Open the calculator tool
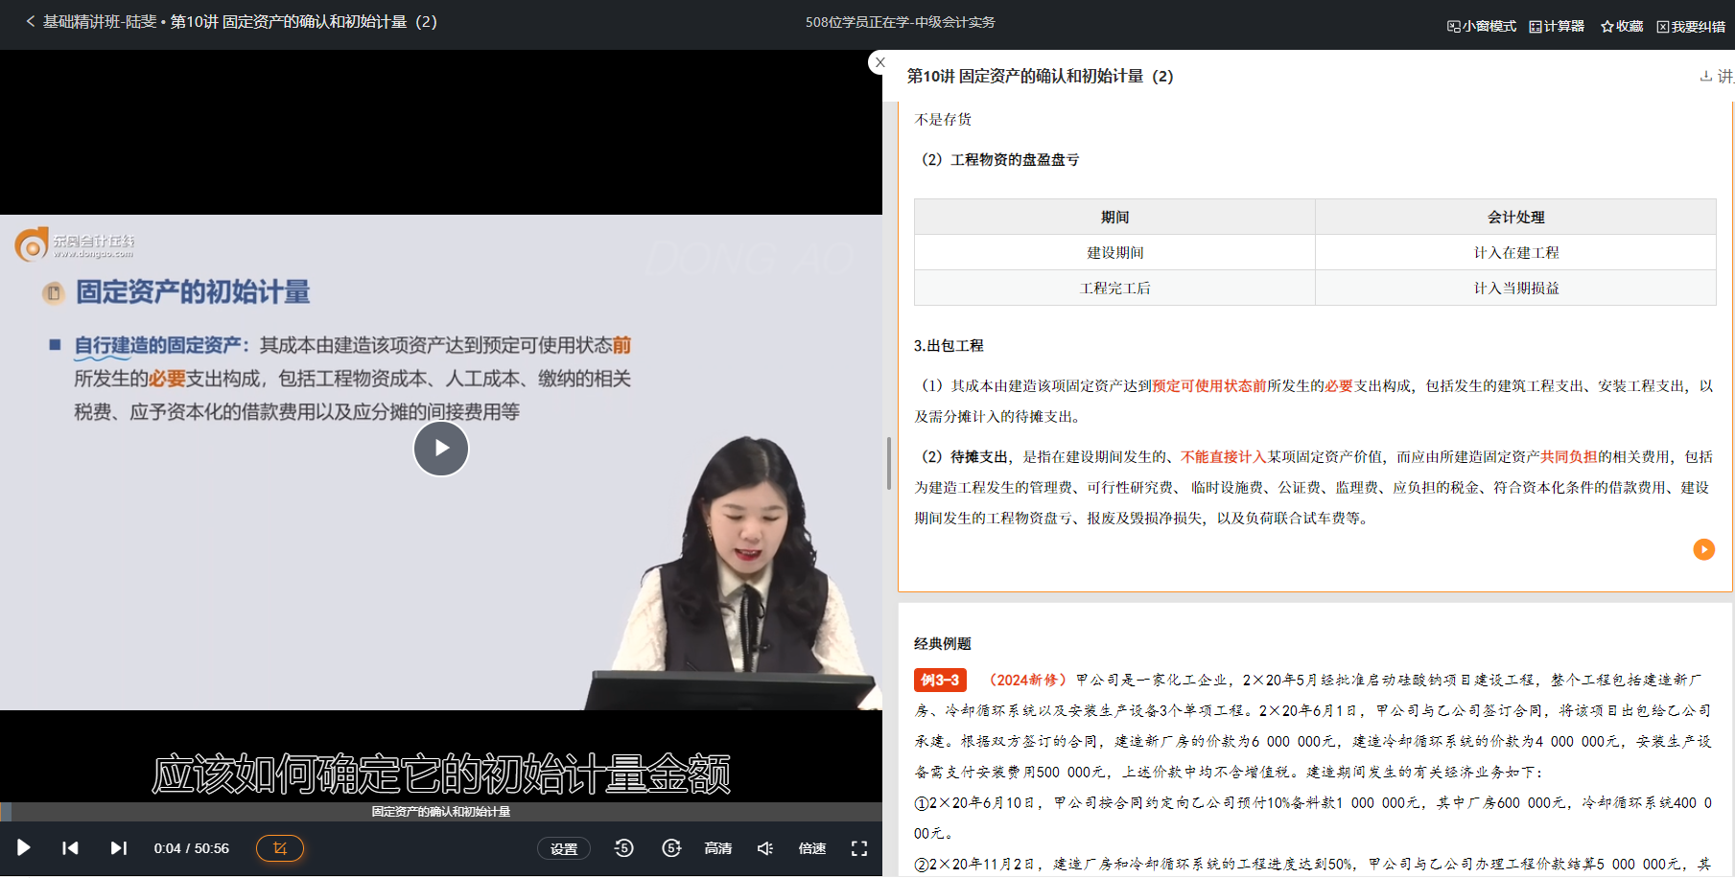Image resolution: width=1735 pixels, height=878 pixels. 1556,26
